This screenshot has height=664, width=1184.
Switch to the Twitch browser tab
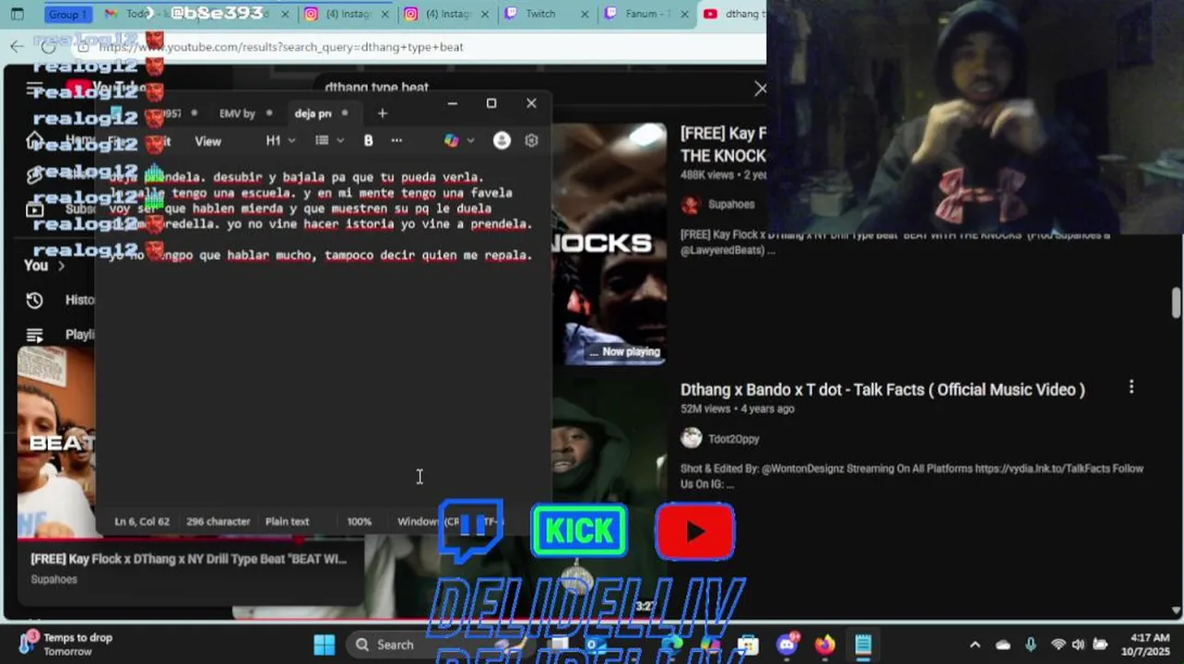540,14
